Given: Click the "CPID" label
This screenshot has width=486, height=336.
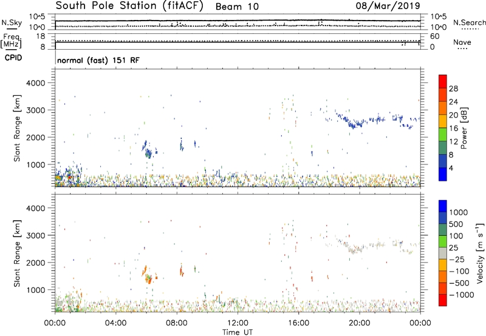Looking at the screenshot, I should (x=13, y=58).
